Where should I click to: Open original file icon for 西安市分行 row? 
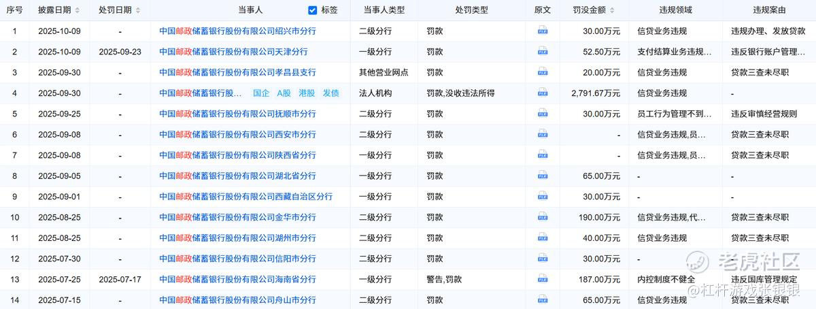pos(543,135)
